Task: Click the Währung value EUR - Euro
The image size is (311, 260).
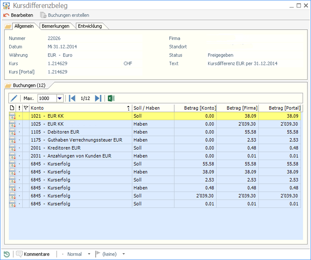Action: tap(60, 55)
